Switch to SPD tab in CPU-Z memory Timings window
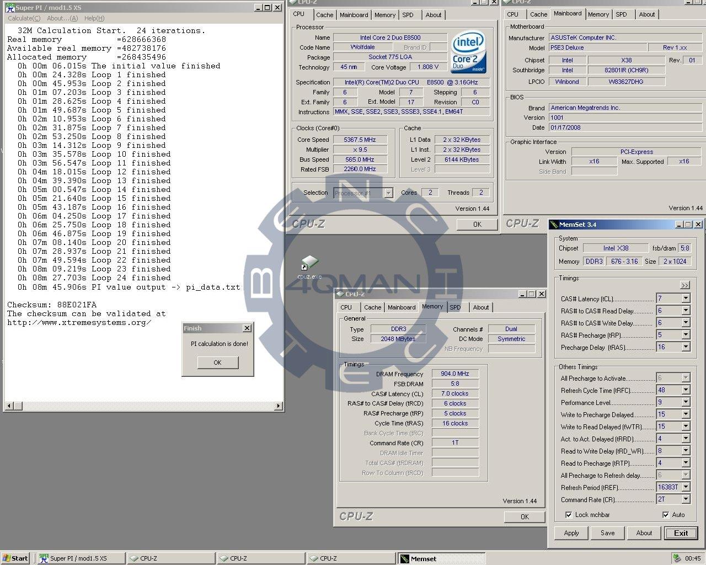 click(455, 307)
